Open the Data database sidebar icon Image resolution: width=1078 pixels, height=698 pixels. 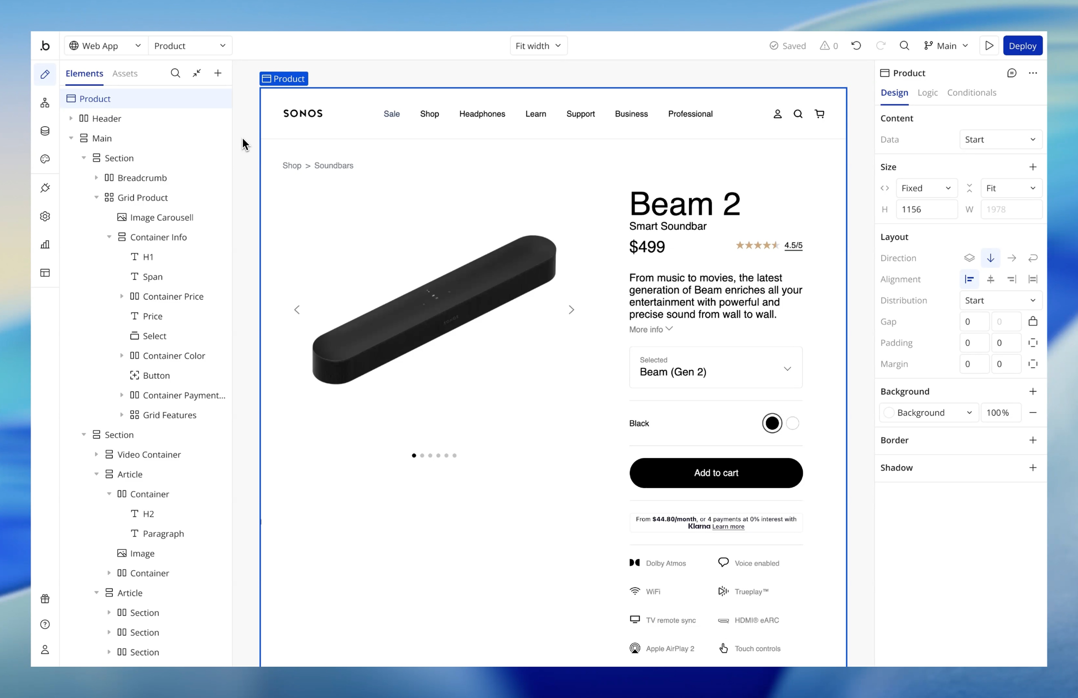[45, 131]
